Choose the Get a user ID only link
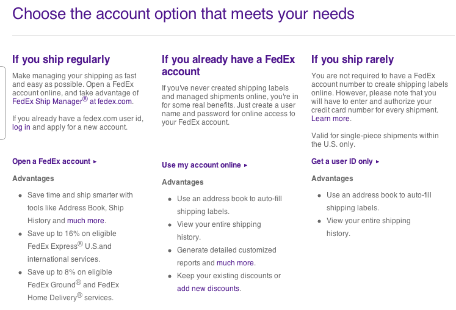This screenshot has height=310, width=456. pos(342,161)
